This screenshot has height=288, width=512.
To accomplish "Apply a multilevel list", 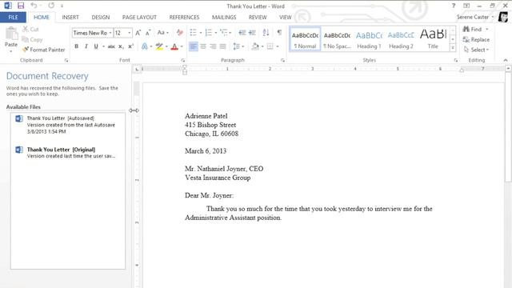I will (x=224, y=32).
